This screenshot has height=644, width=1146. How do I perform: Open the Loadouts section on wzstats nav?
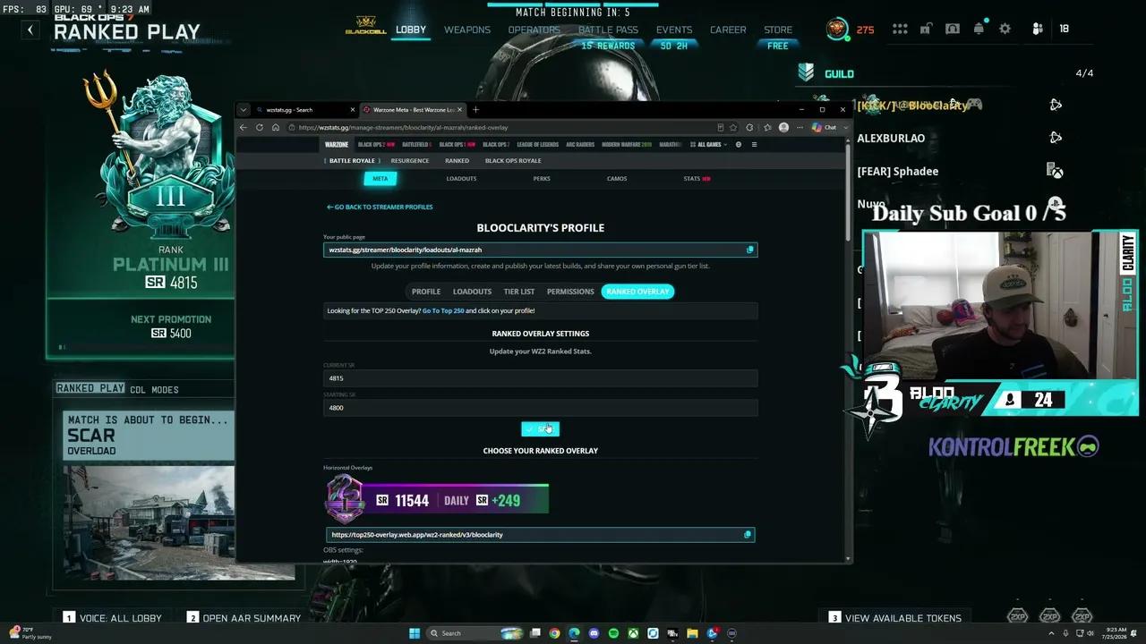[461, 179]
